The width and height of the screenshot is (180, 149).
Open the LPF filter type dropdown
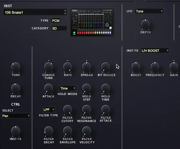(x=49, y=110)
